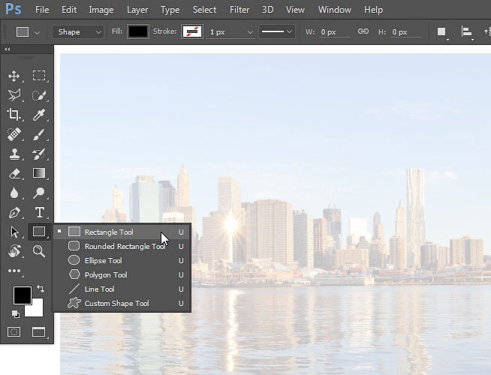491x375 pixels.
Task: Choose Line Tool in flyout menu
Action: pos(122,289)
